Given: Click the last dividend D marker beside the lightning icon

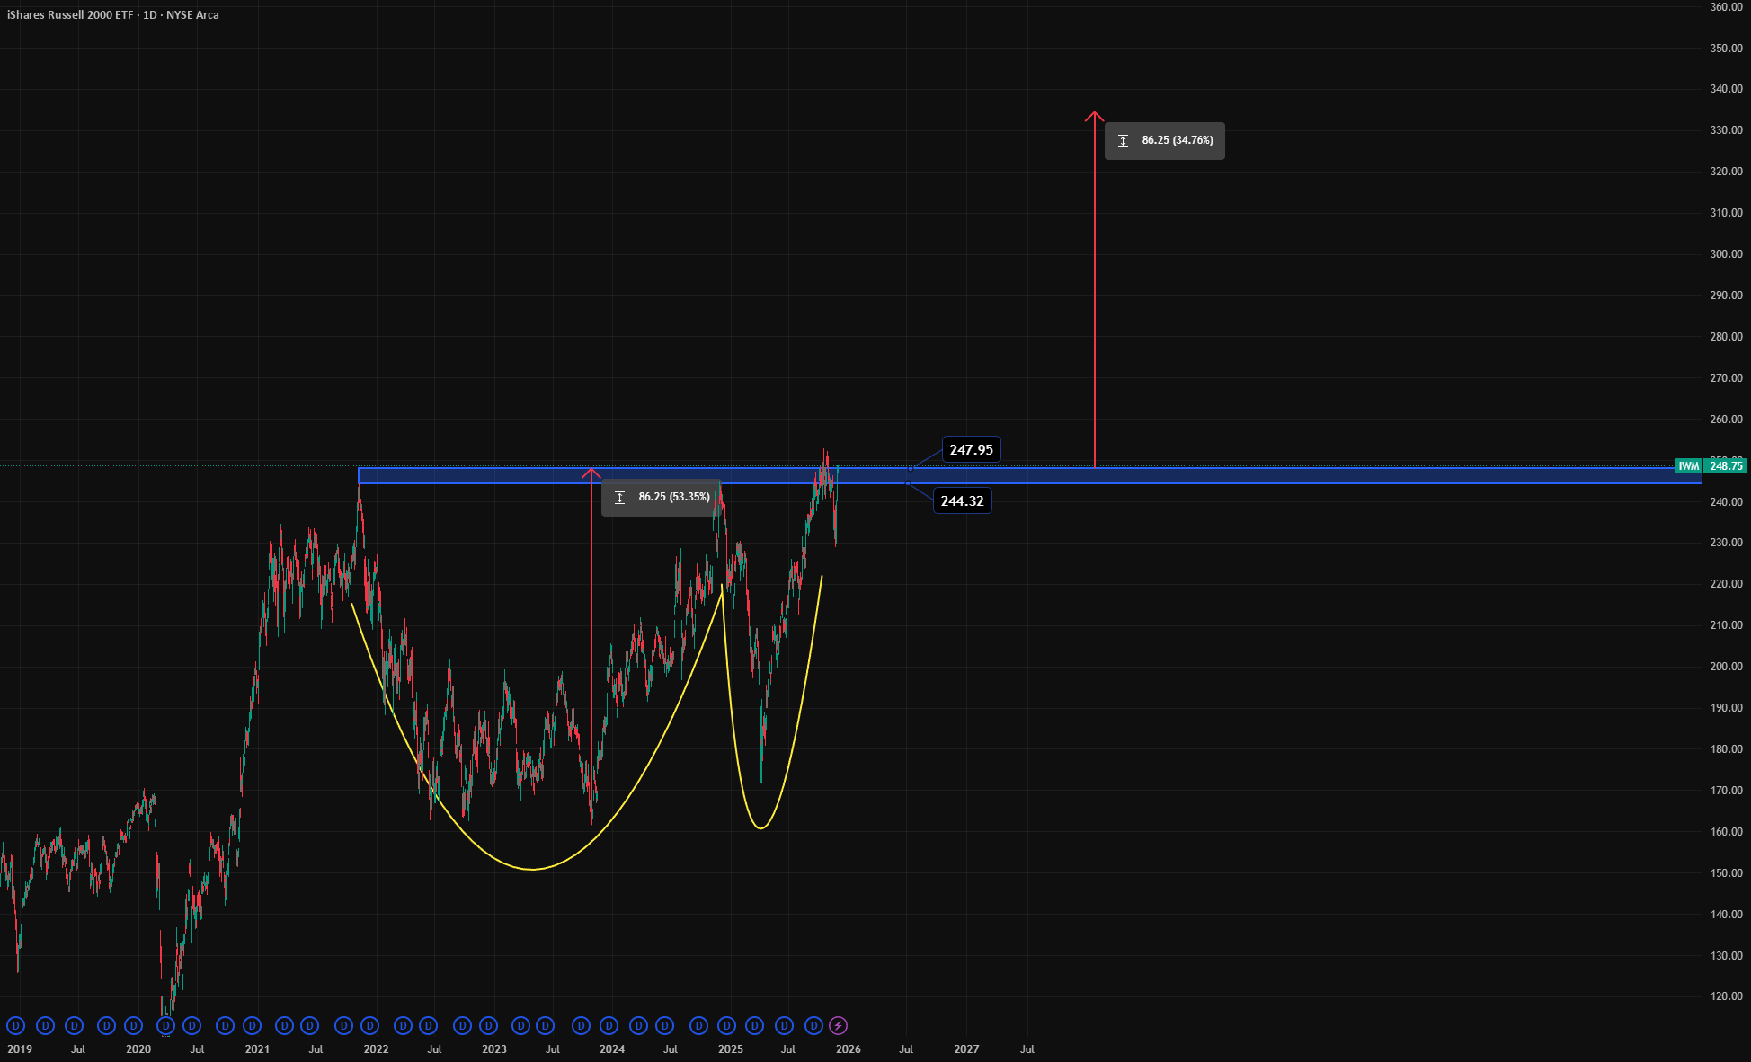Looking at the screenshot, I should [813, 1025].
